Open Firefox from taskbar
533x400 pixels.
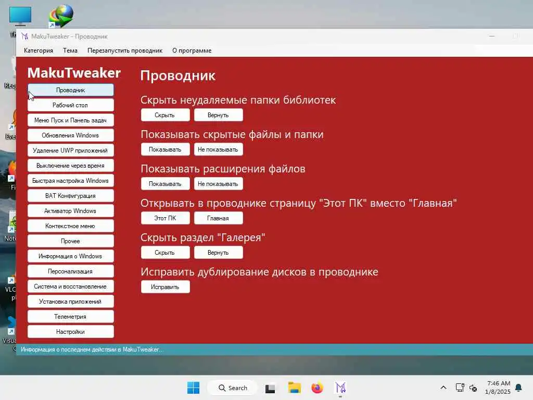317,387
